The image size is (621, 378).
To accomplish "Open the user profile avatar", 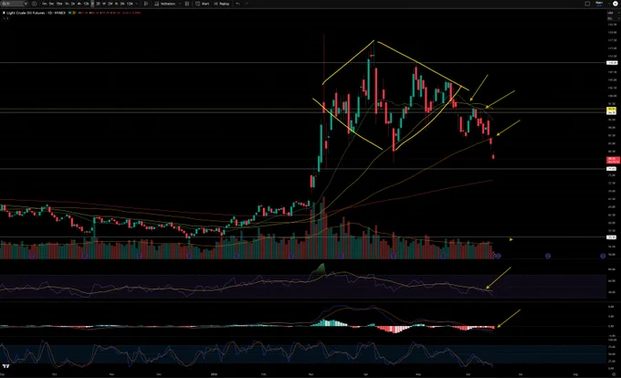I will 616,4.
